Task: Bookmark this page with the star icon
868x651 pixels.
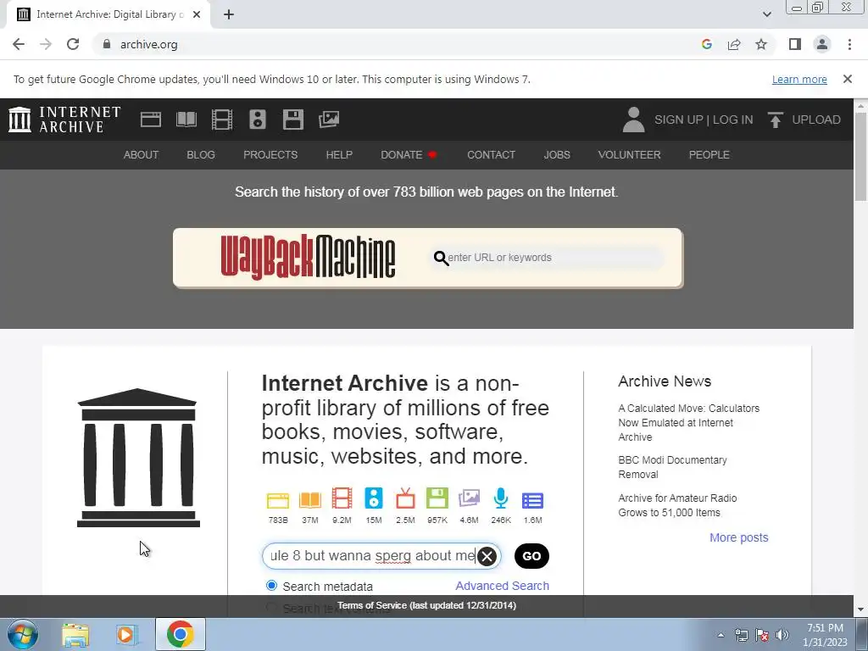Action: [x=761, y=44]
